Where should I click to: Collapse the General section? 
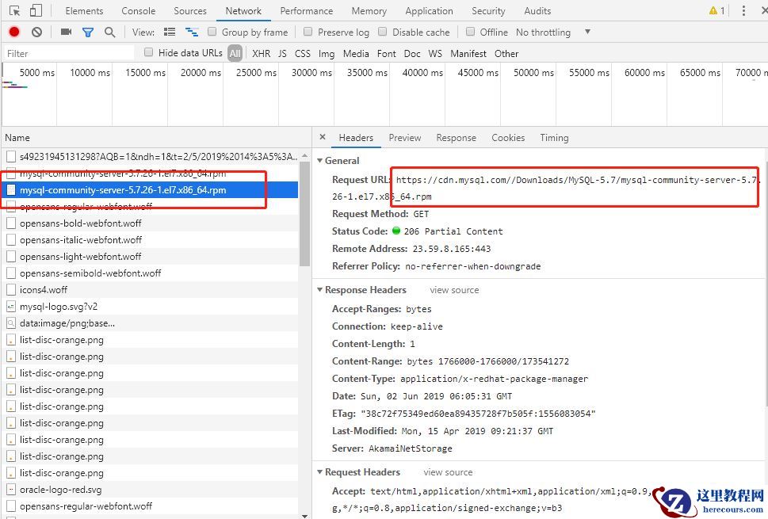coord(320,161)
